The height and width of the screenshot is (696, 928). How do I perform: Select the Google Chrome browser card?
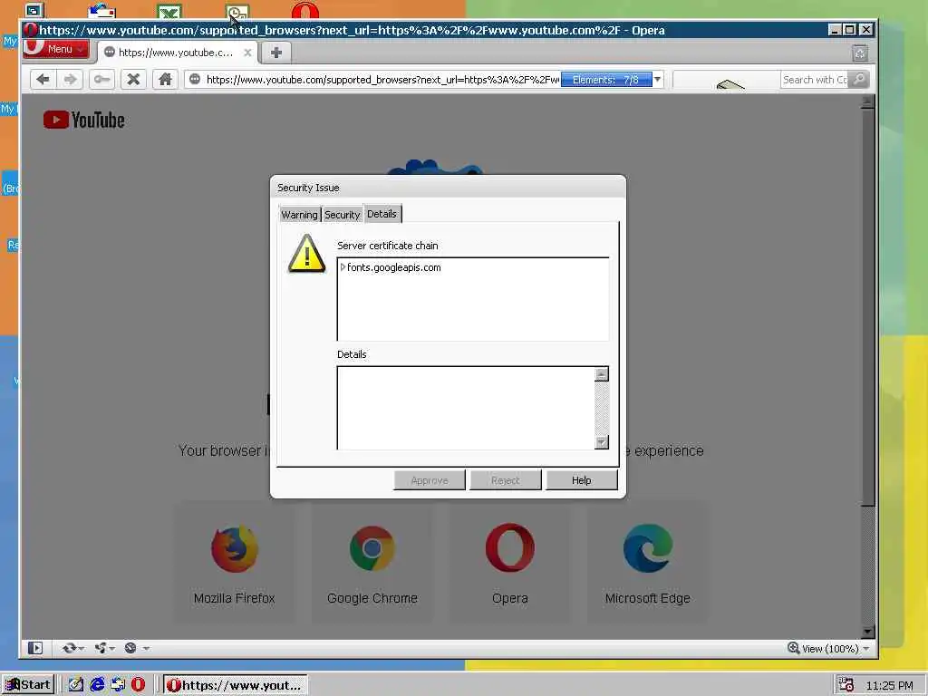[x=372, y=562]
